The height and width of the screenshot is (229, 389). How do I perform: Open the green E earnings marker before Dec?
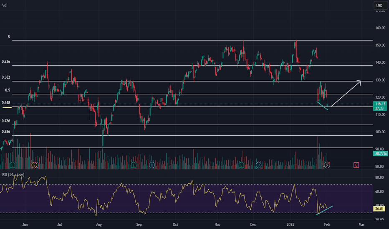point(241,165)
